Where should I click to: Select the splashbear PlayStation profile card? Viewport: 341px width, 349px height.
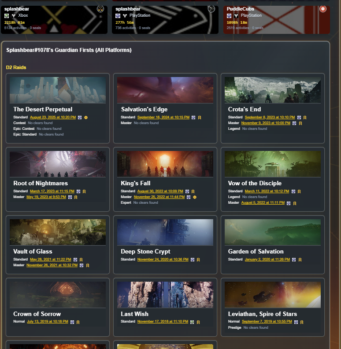pos(165,20)
